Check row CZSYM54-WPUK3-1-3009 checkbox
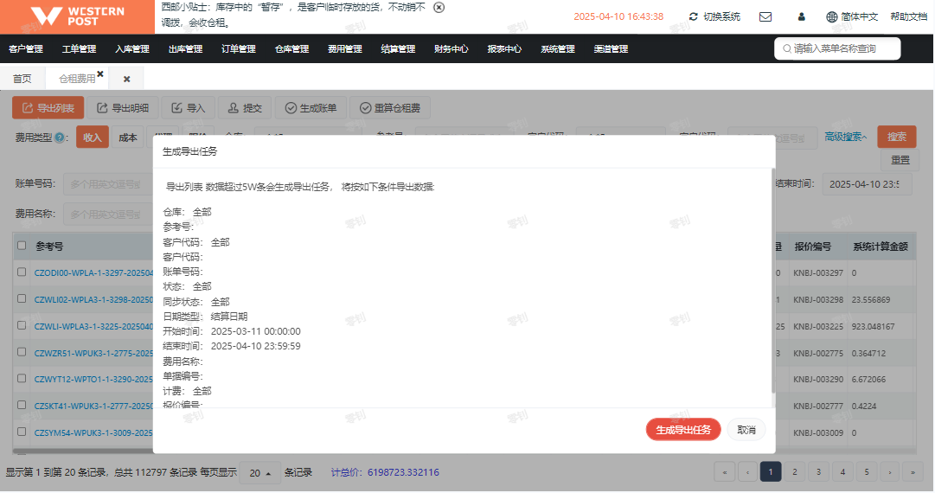The image size is (935, 493). tap(22, 432)
